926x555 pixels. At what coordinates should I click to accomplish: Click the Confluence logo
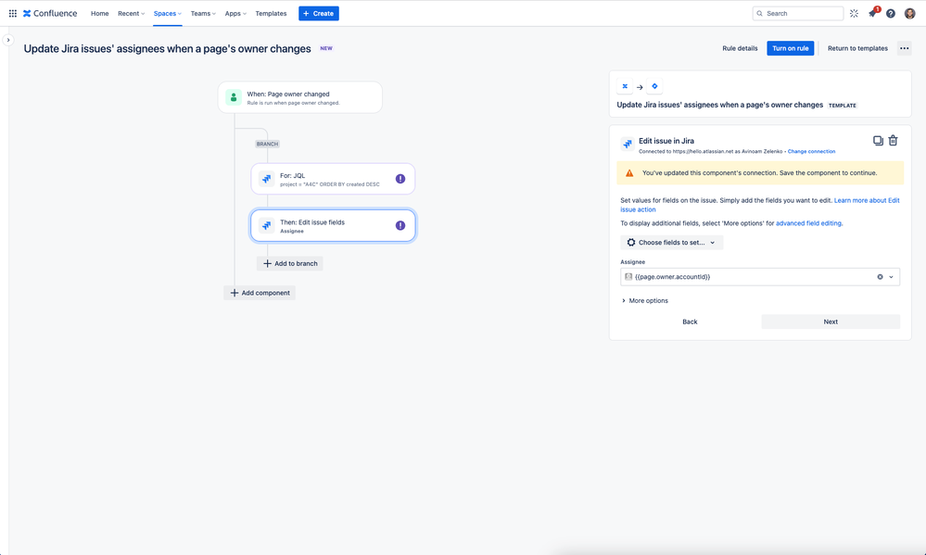click(50, 13)
